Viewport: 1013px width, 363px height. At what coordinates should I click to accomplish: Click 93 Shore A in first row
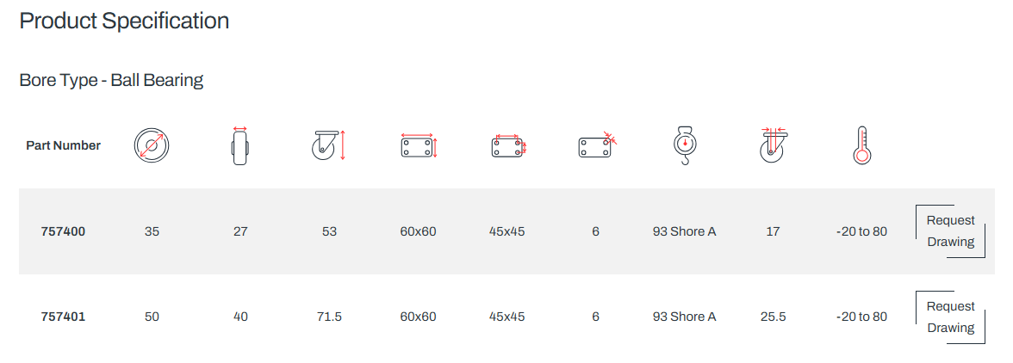coord(685,231)
